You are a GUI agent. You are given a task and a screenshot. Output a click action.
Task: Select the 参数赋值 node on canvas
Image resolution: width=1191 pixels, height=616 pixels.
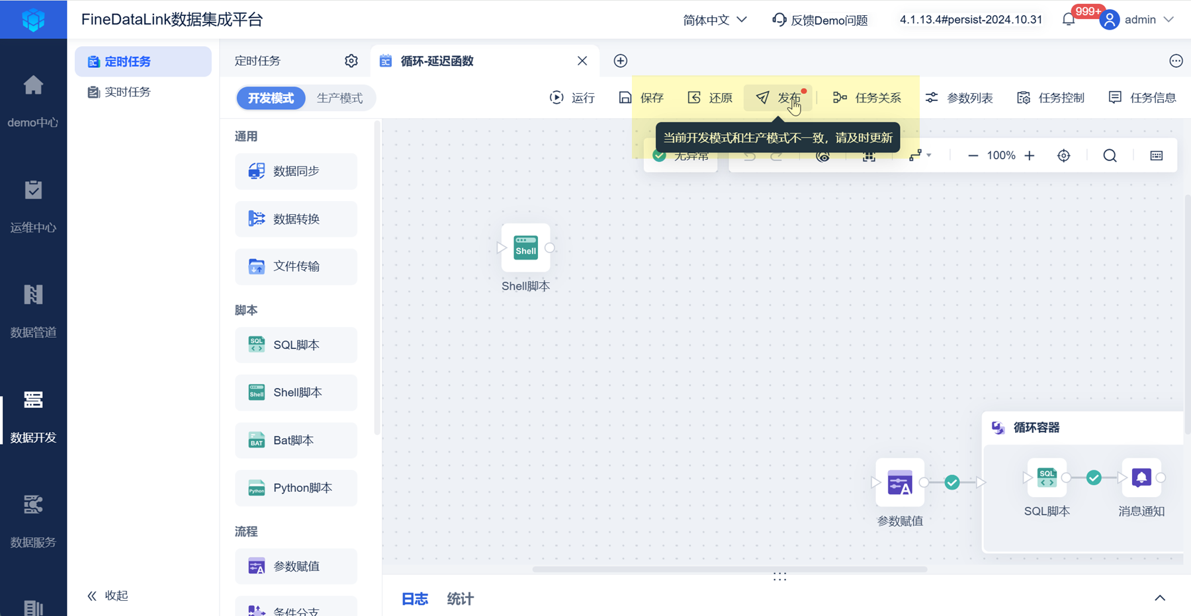pos(900,482)
